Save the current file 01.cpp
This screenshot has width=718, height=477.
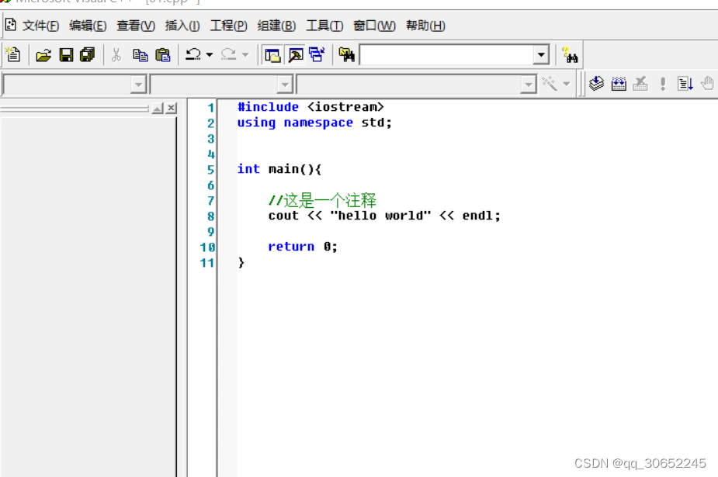[x=66, y=54]
